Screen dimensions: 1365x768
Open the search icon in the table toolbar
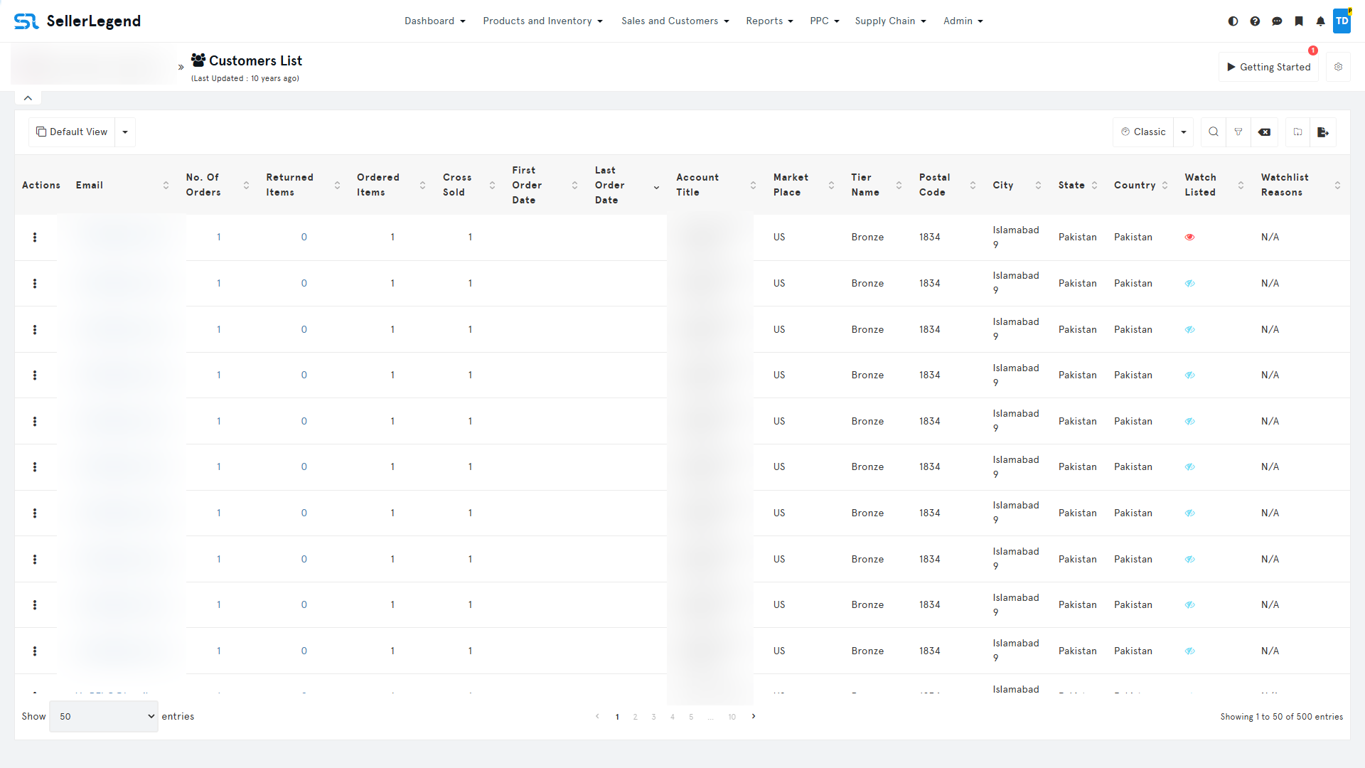(x=1214, y=132)
